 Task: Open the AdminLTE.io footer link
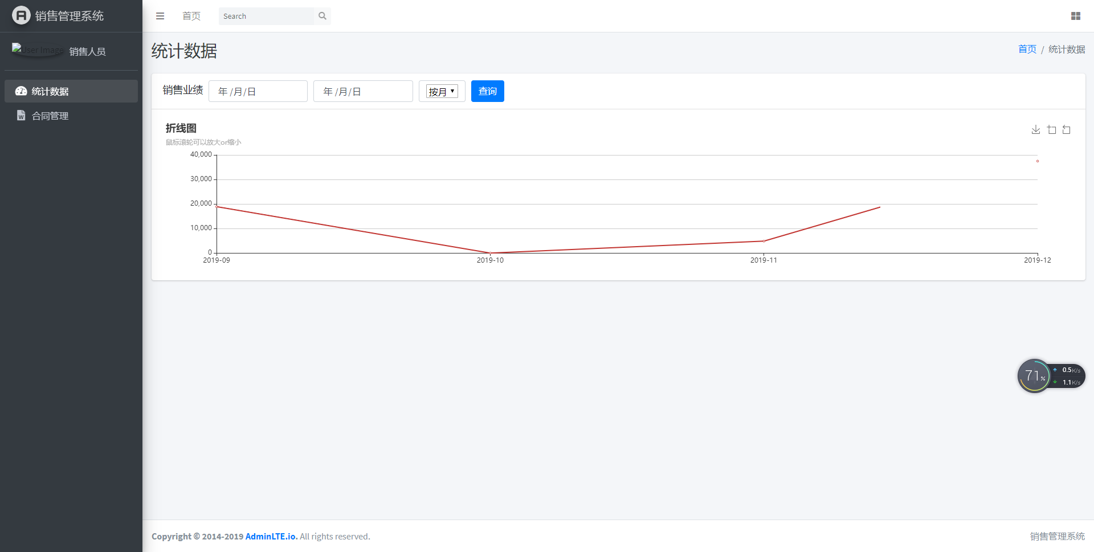[271, 536]
